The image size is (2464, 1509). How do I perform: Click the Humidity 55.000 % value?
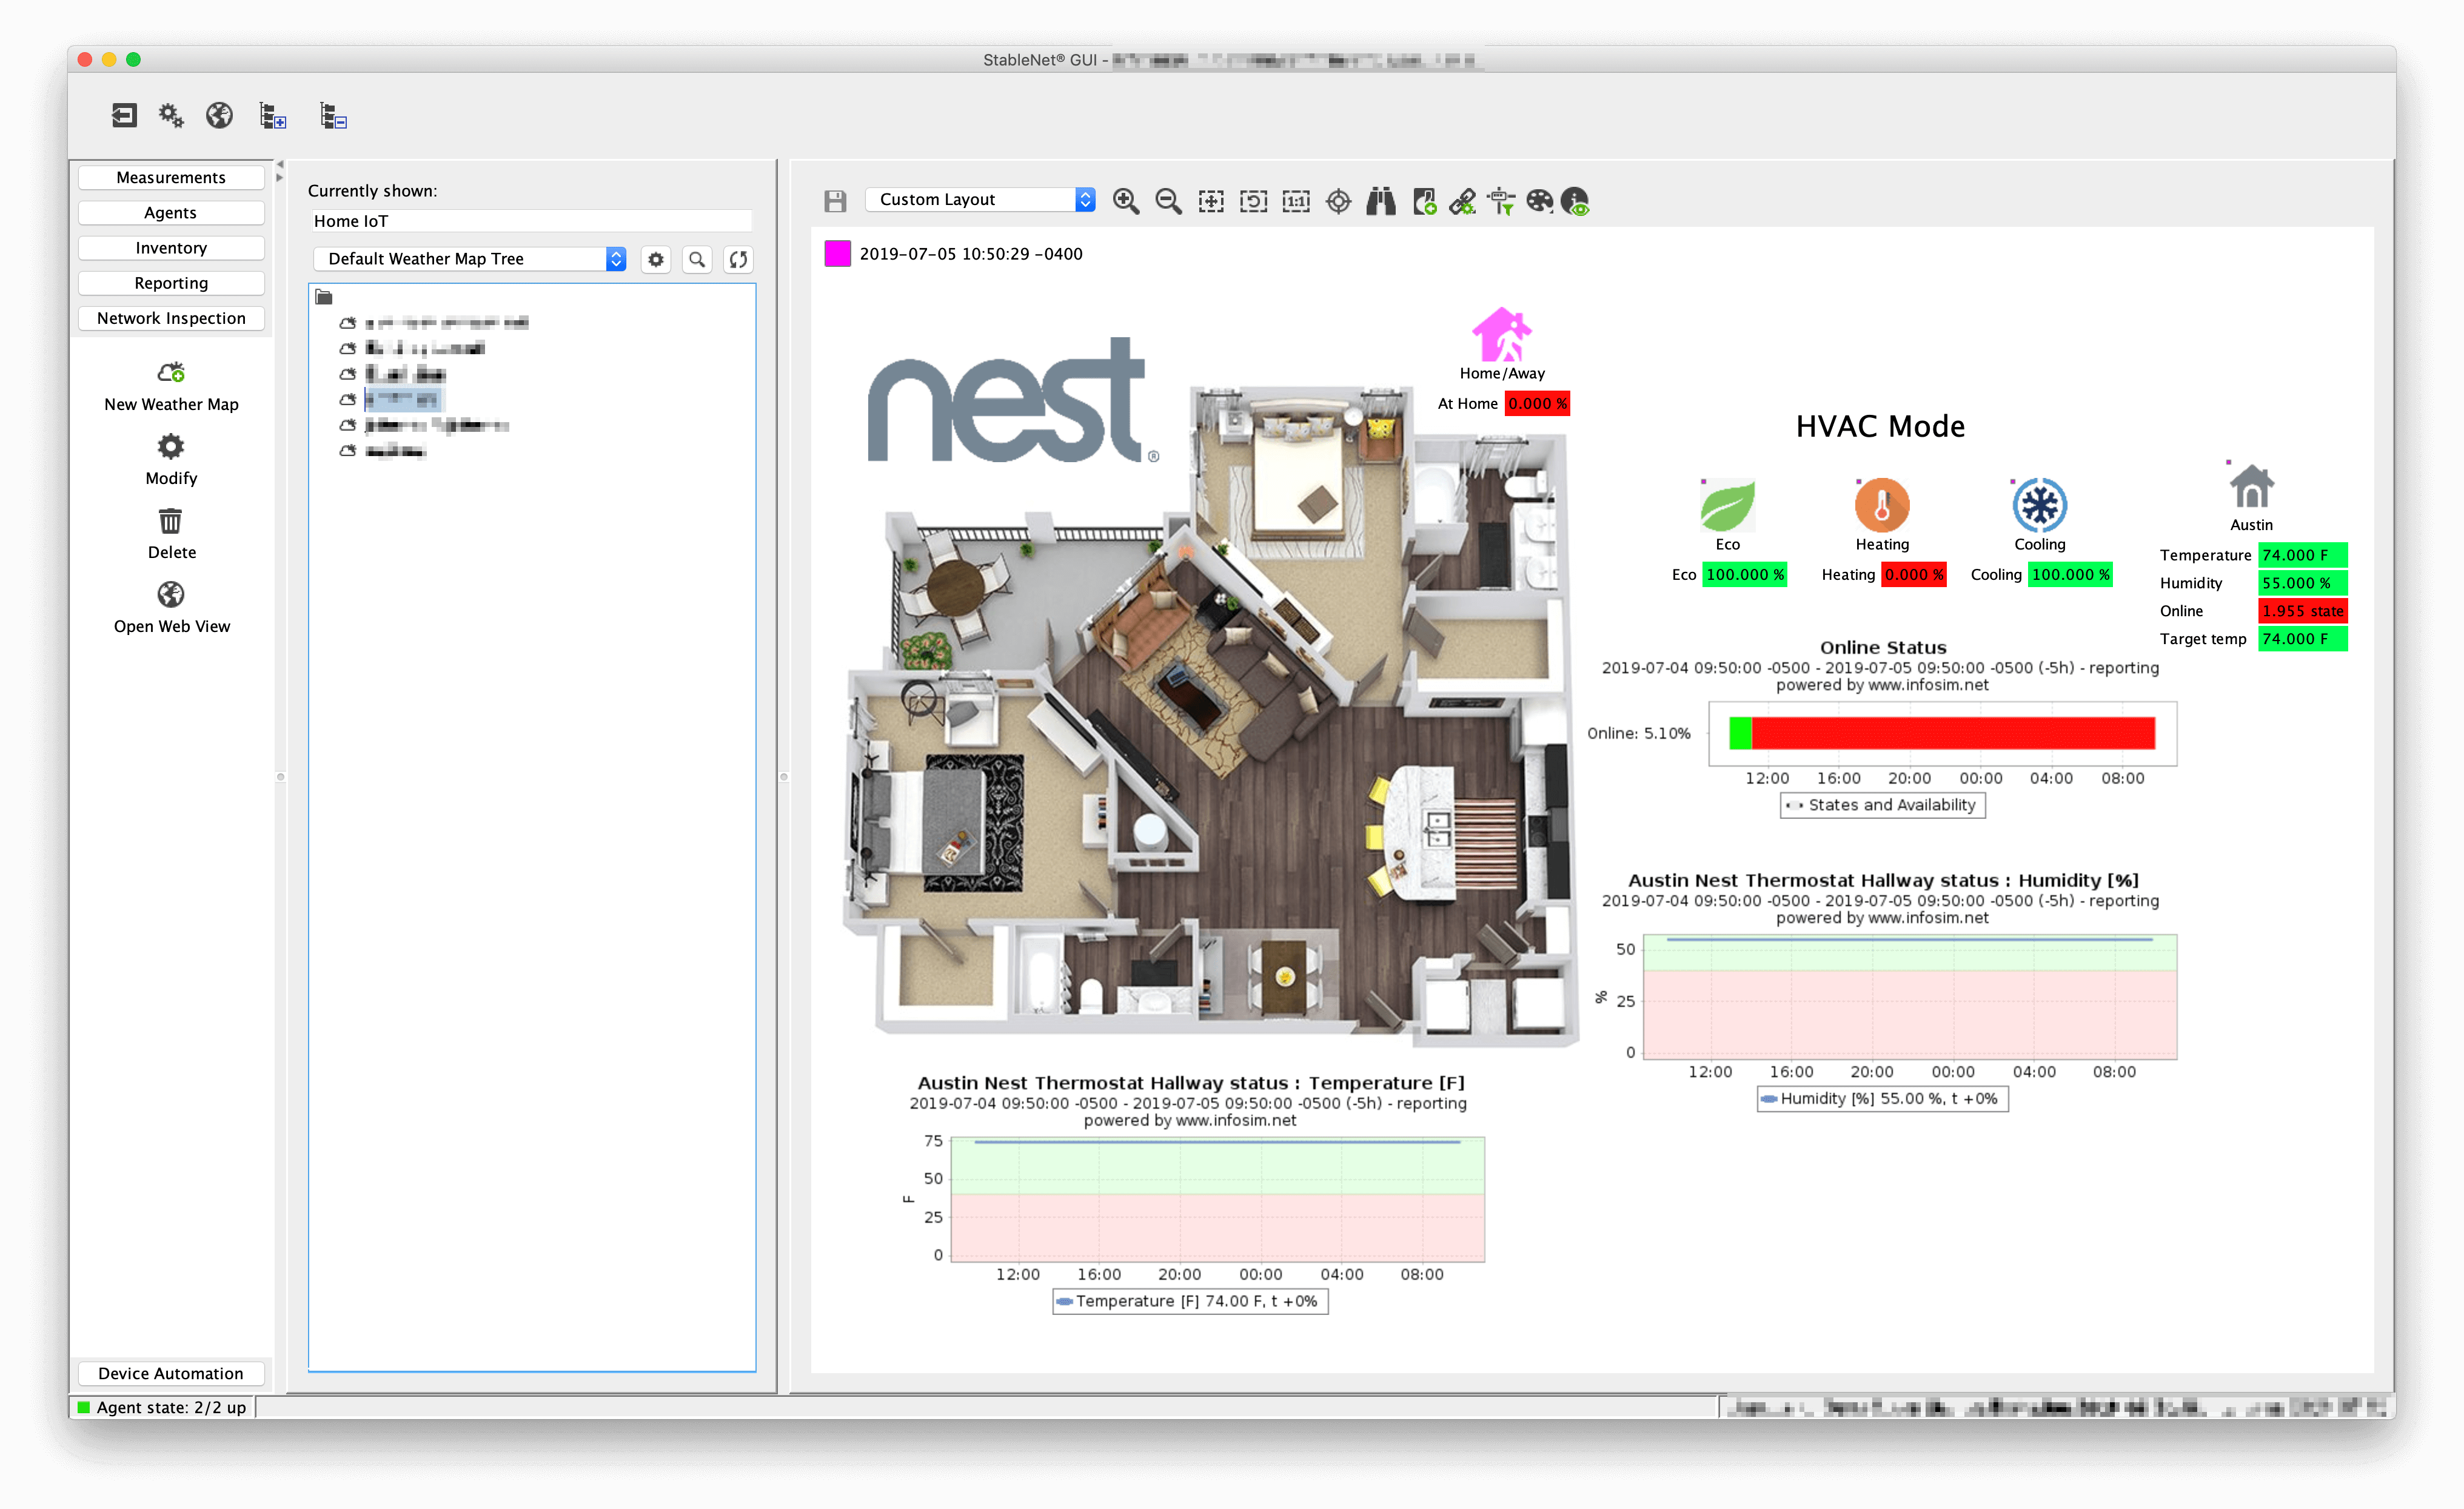pyautogui.click(x=2302, y=583)
